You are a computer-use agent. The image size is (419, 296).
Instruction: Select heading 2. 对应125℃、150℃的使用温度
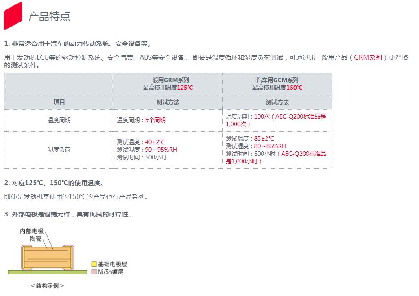tap(54, 183)
